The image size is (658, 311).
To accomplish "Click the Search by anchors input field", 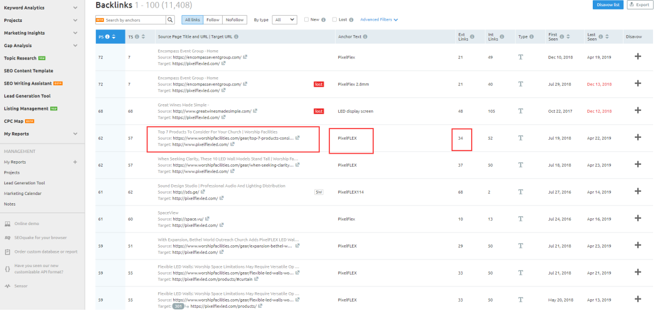I will tap(134, 20).
